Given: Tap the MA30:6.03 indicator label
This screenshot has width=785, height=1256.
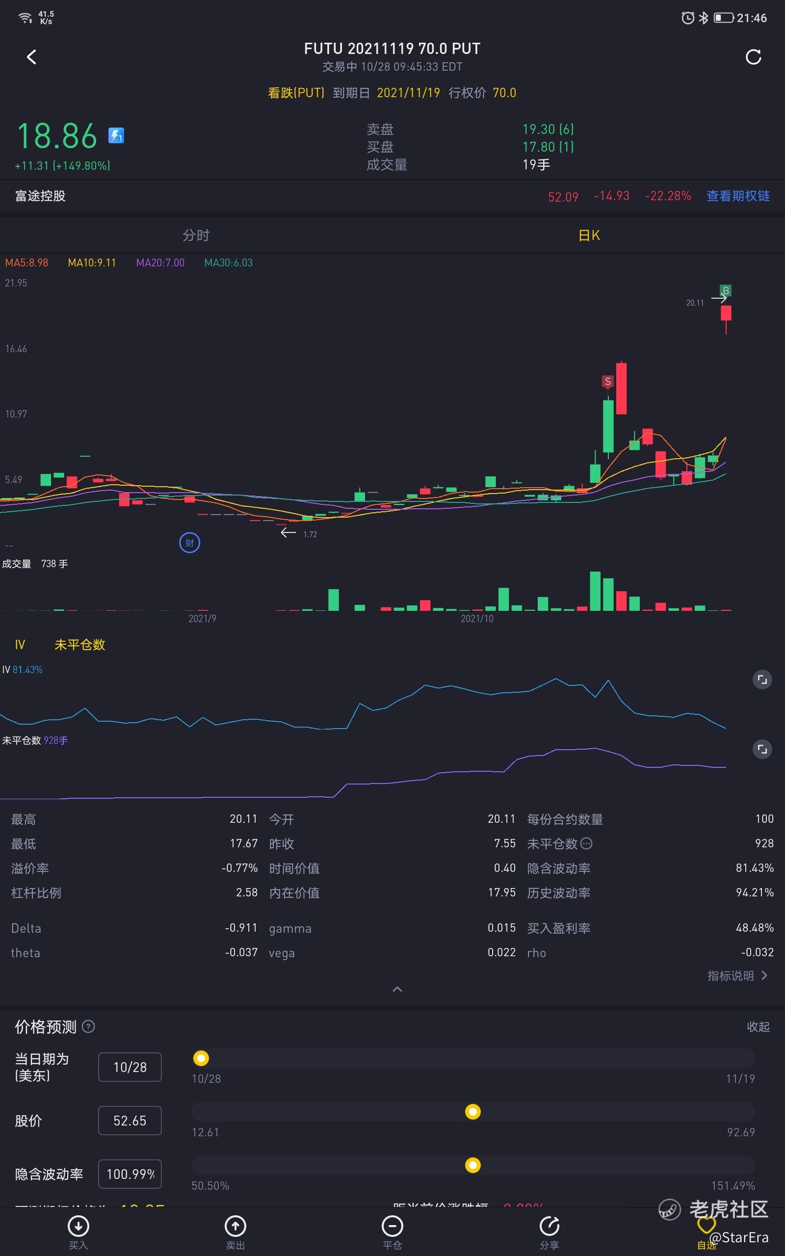Looking at the screenshot, I should coord(229,262).
